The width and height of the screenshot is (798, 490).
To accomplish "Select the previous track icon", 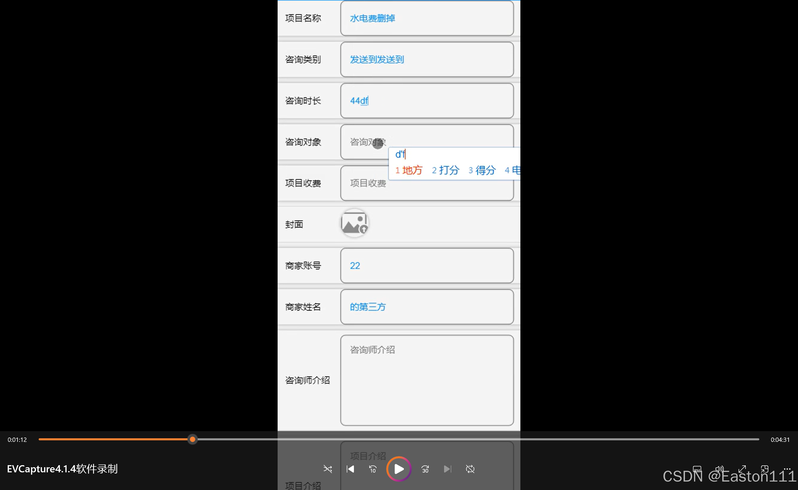I will tap(350, 469).
